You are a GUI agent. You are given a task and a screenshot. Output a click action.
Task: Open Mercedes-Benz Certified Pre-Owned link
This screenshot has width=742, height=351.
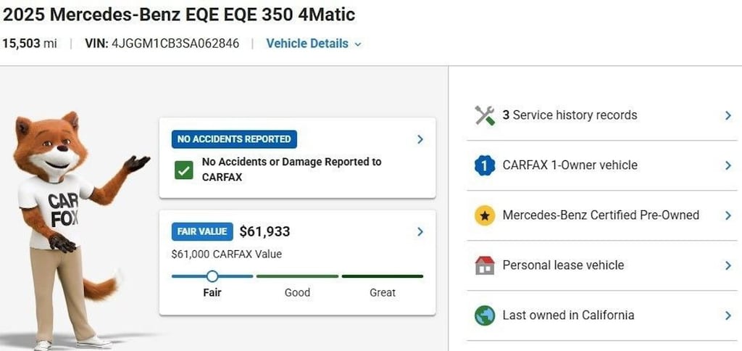601,215
